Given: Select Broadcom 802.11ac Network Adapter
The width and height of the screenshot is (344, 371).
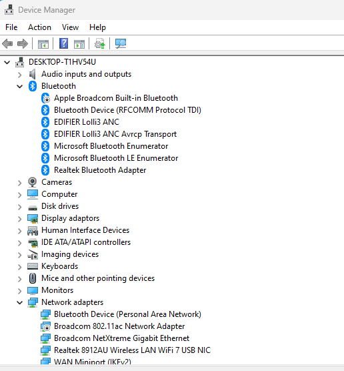Looking at the screenshot, I should pyautogui.click(x=119, y=326).
